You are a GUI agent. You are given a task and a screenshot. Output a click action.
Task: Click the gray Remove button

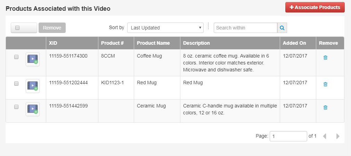[52, 28]
